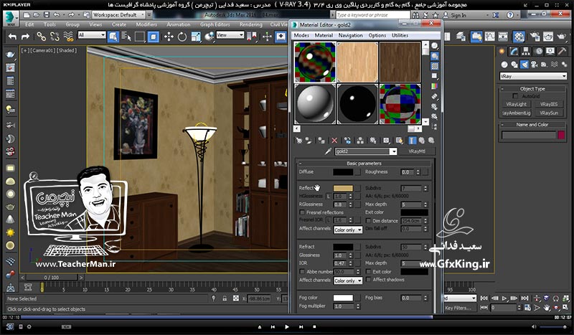
Task: Click the Redo arrow in main toolbar
Action: pyautogui.click(x=25, y=37)
